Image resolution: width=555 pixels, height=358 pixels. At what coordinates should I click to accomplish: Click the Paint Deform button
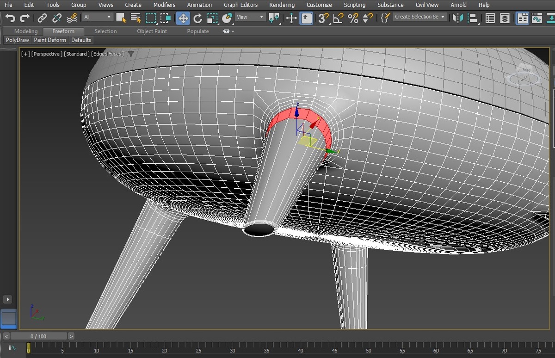50,40
